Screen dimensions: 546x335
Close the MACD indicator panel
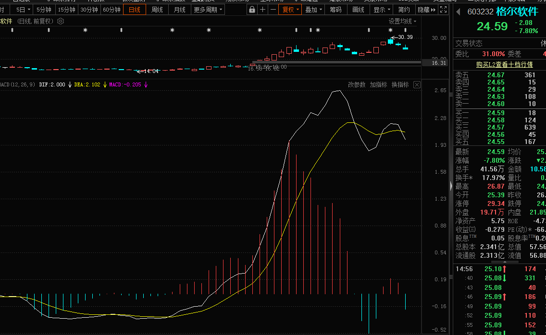tap(417, 84)
